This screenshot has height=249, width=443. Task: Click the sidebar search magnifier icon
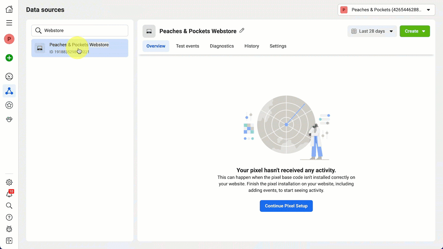click(9, 206)
